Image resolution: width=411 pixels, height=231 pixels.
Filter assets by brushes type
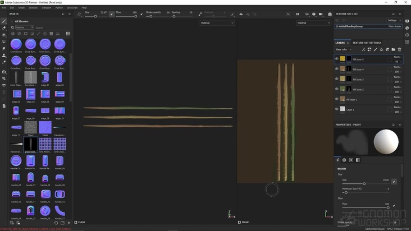click(39, 34)
